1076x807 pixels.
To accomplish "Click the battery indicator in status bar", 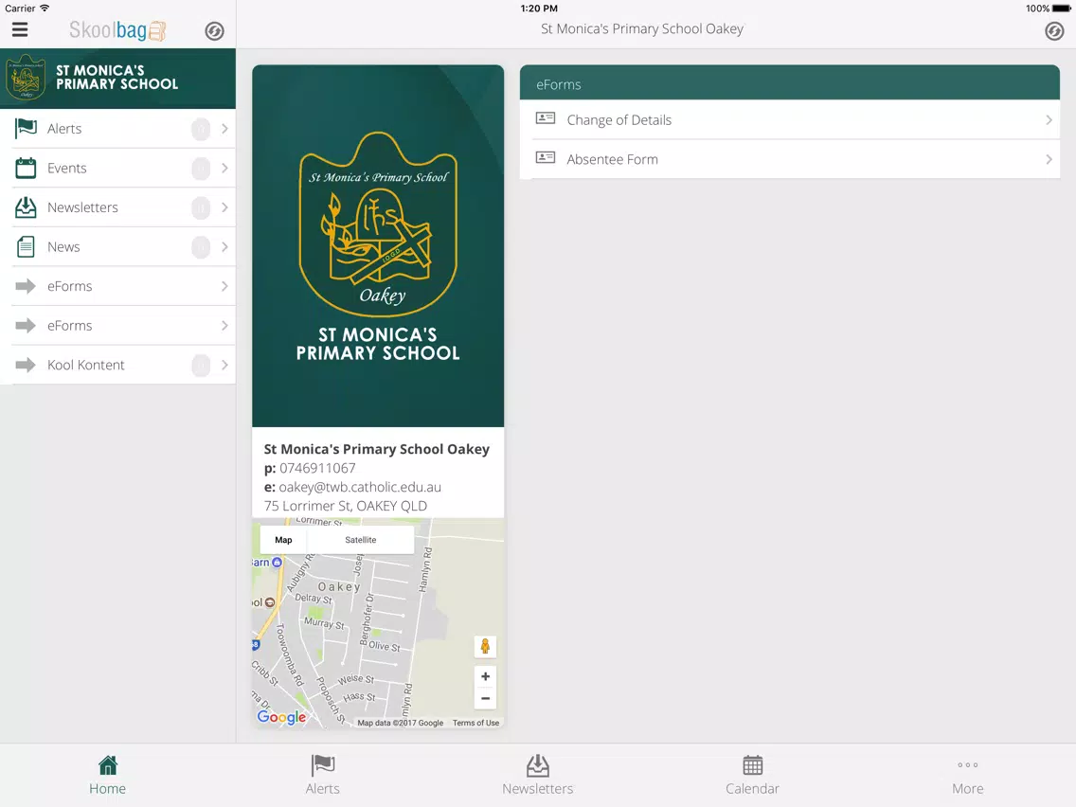I will [x=1061, y=9].
